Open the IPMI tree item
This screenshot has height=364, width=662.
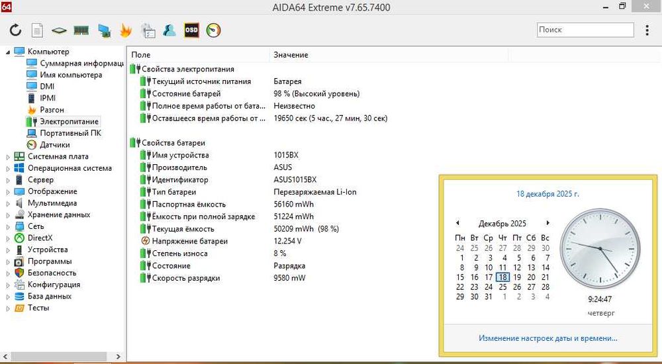coord(48,98)
